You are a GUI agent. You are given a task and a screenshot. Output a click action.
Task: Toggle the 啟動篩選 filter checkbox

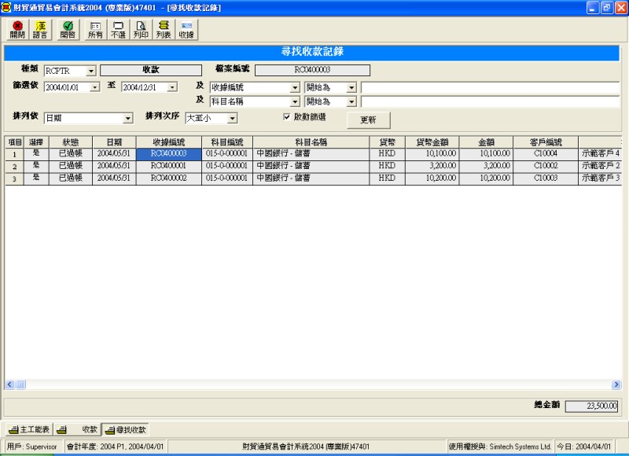pos(287,116)
